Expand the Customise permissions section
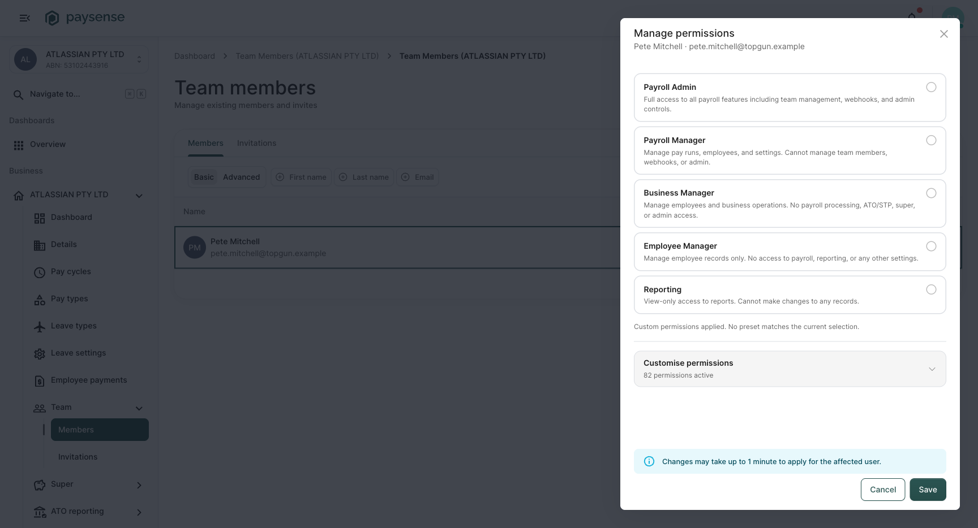Image resolution: width=978 pixels, height=528 pixels. [x=790, y=369]
